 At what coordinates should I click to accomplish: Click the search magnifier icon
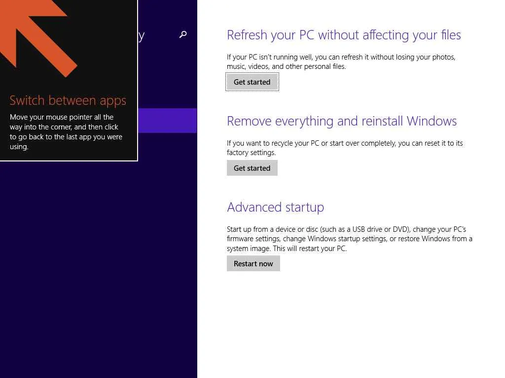183,34
